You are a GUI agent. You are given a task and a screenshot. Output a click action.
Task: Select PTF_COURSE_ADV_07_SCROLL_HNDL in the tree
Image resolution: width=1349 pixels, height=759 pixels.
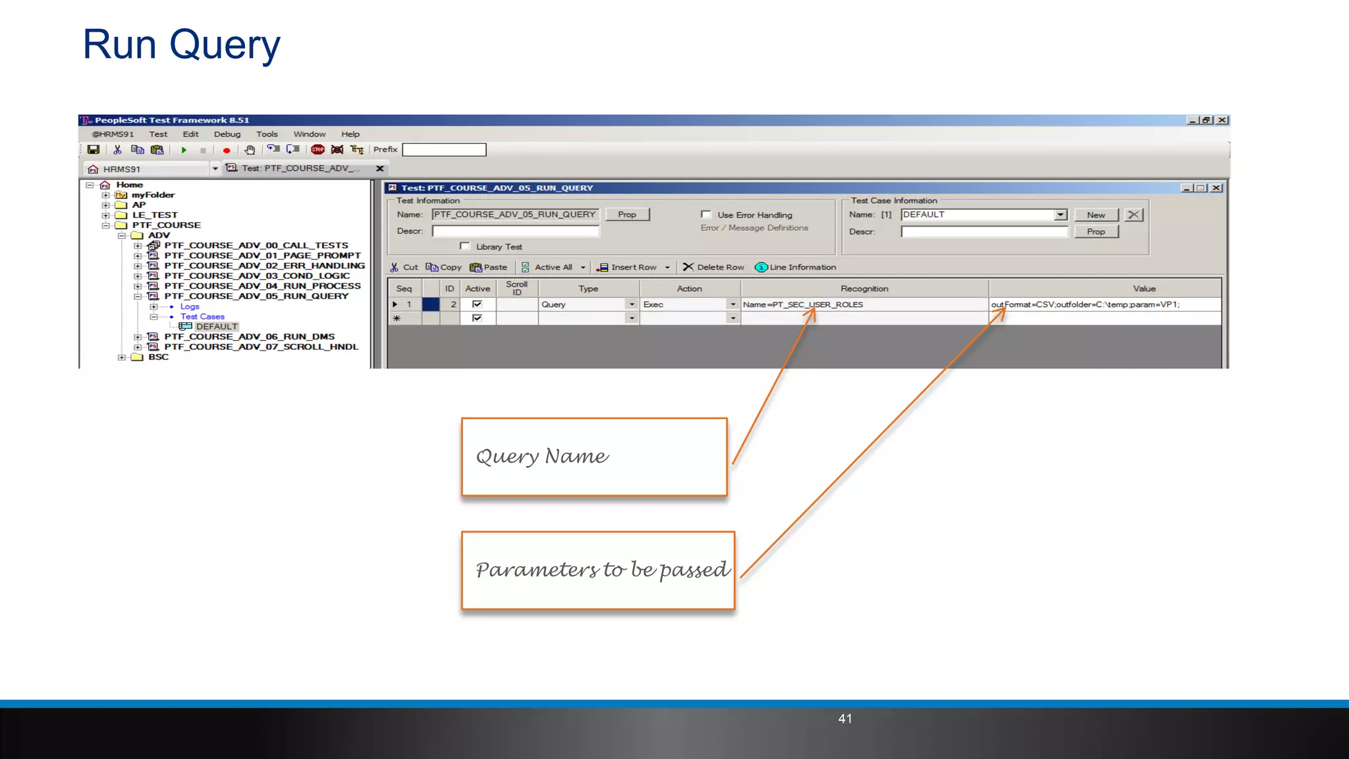262,347
